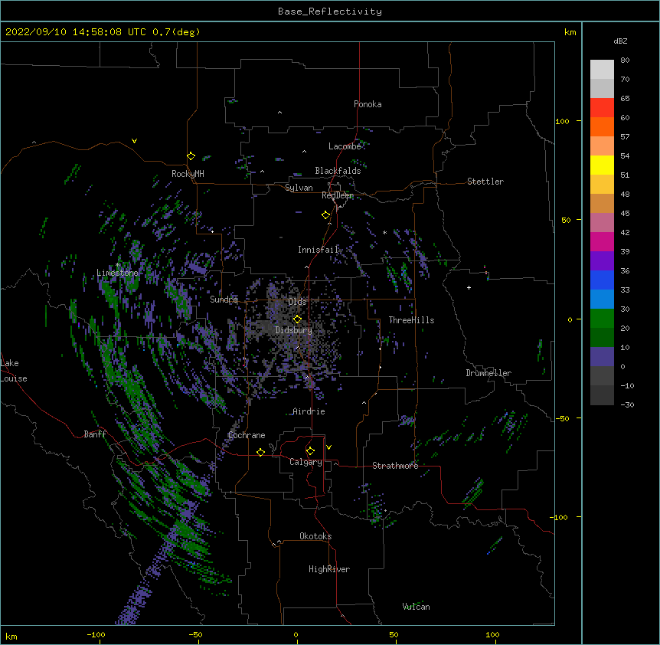Select the dark orange 60-57 dBZ swatch
The height and width of the screenshot is (645, 660).
tap(602, 126)
